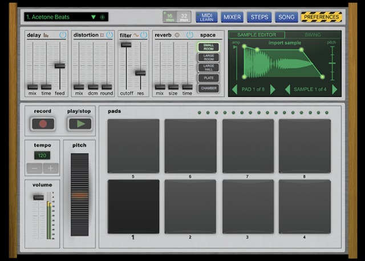365x261 pixels.
Task: Open the PREFERENCES button
Action: click(x=322, y=17)
